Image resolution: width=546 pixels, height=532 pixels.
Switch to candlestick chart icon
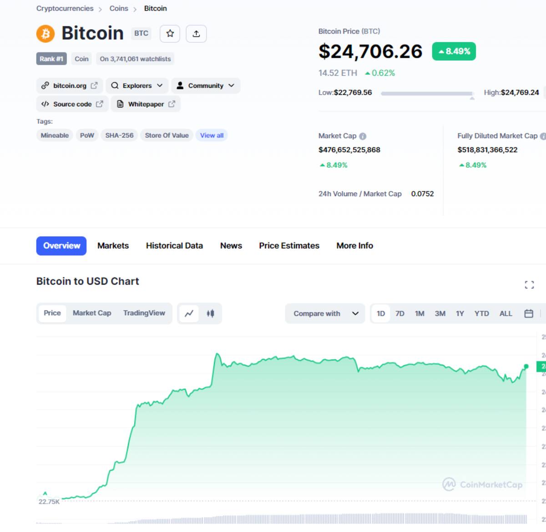[x=210, y=314]
